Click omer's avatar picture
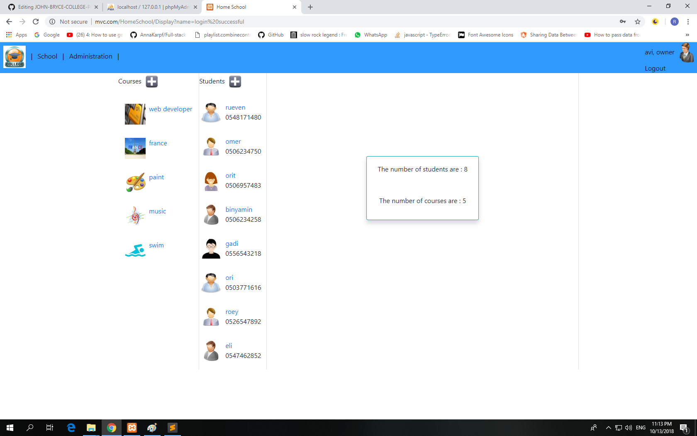Screen dimensions: 697x436 click(x=211, y=147)
